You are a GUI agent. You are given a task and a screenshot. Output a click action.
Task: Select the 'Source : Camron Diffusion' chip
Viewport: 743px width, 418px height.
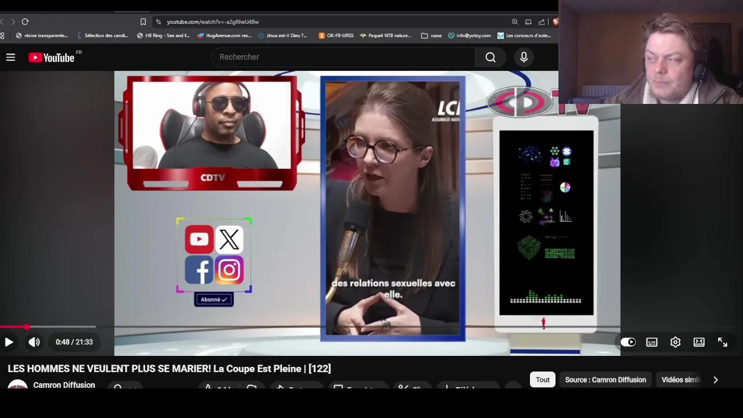click(605, 380)
